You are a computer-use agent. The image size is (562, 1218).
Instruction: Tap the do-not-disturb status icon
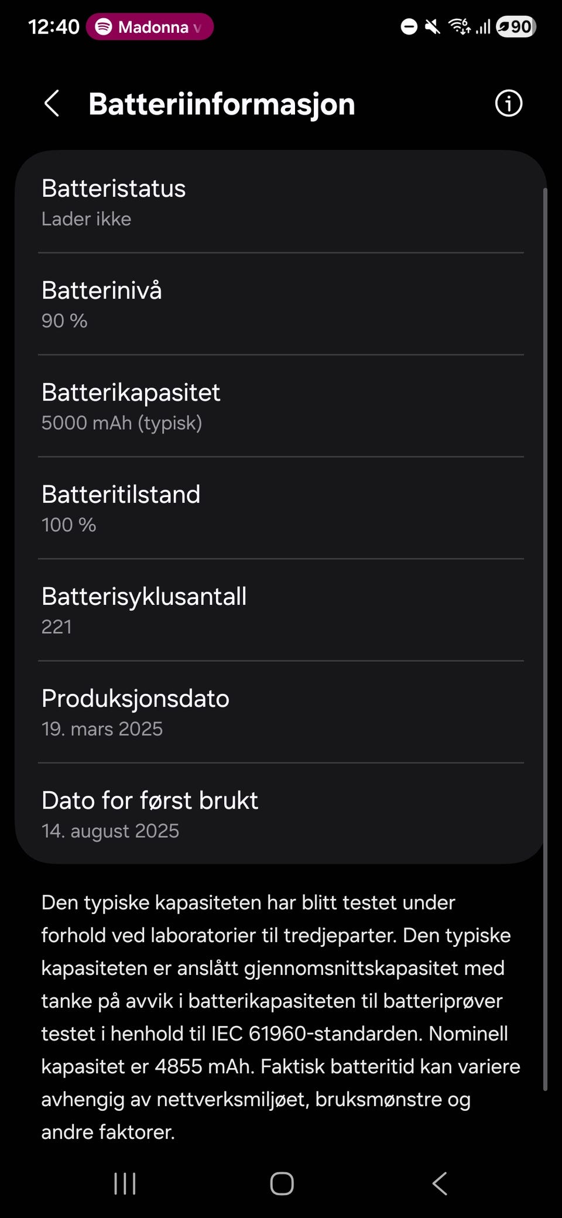(x=409, y=26)
